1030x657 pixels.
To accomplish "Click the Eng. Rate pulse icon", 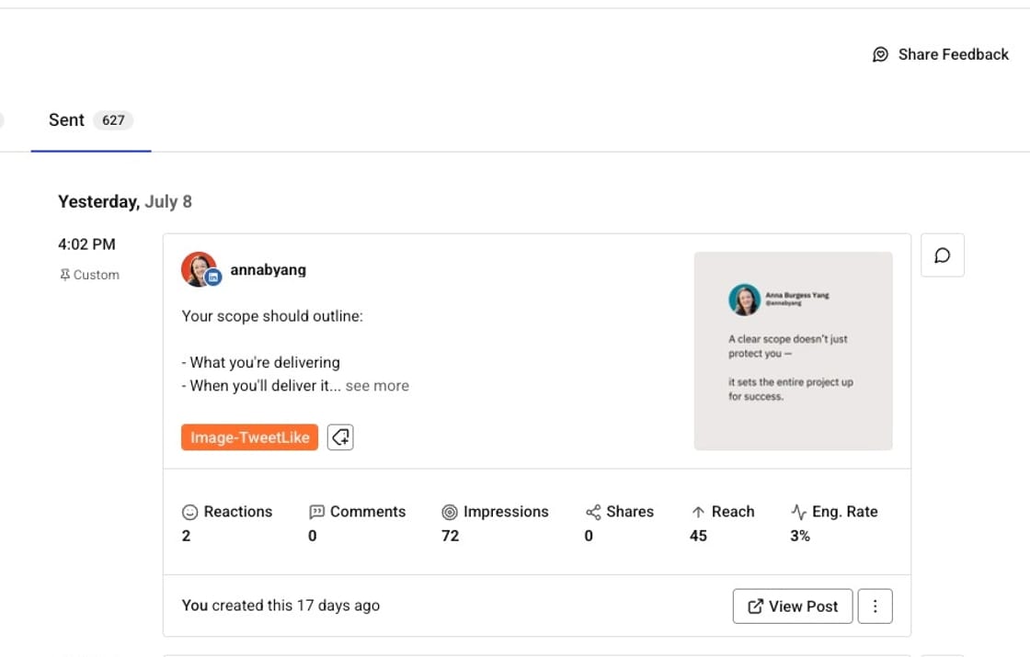I will coord(796,512).
